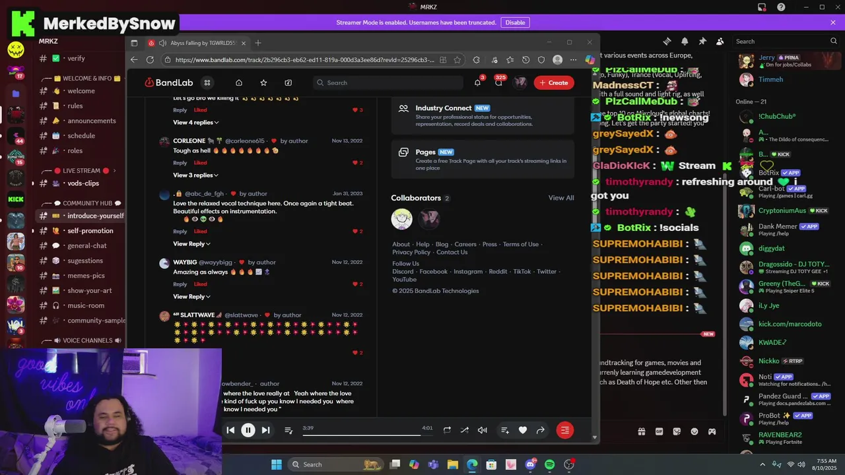Screen dimensions: 845x475
Task: Toggle Liked on WAYBIG's comment
Action: coord(200,284)
